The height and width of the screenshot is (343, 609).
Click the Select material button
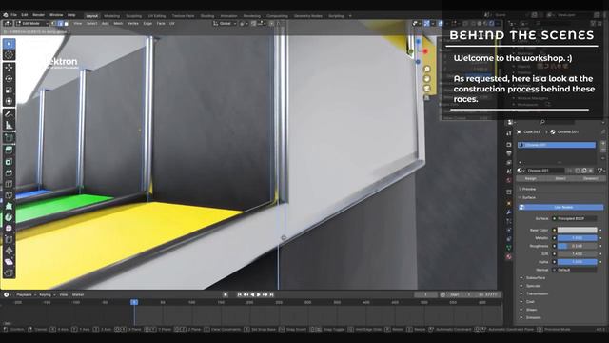[x=560, y=178]
